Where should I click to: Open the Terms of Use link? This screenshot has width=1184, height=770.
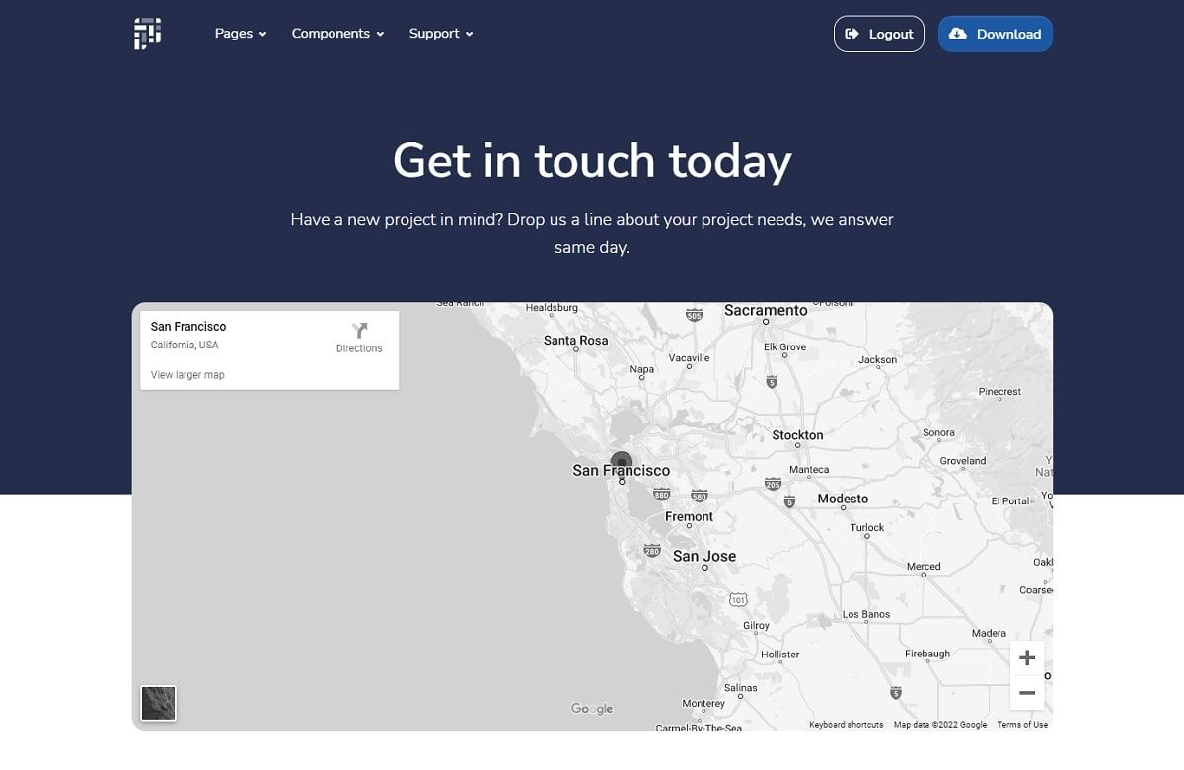1022,724
